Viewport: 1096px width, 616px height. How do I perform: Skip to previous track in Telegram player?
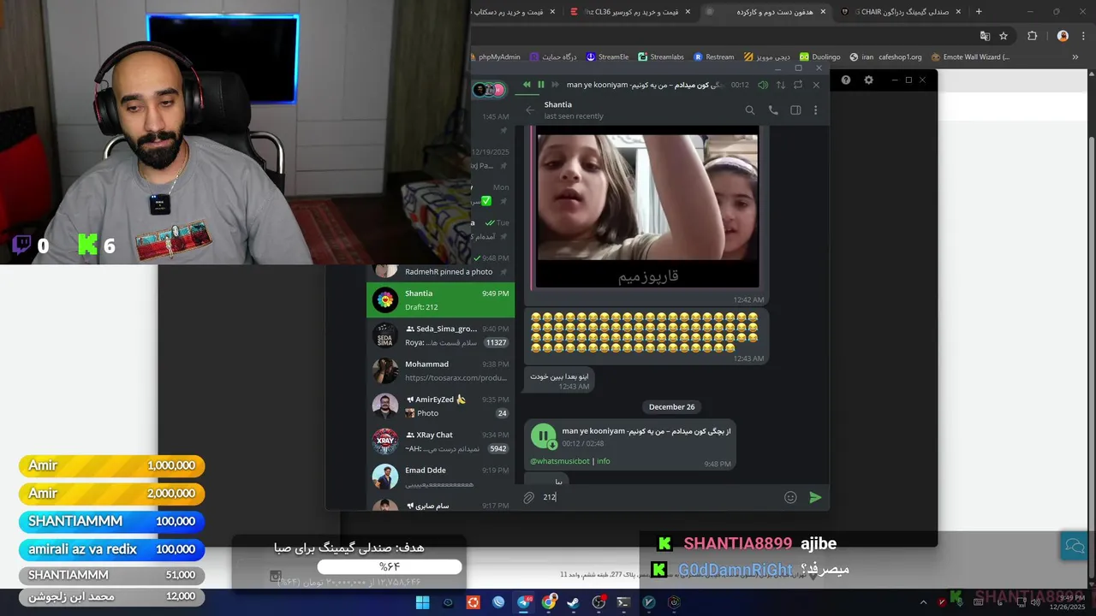pyautogui.click(x=526, y=85)
